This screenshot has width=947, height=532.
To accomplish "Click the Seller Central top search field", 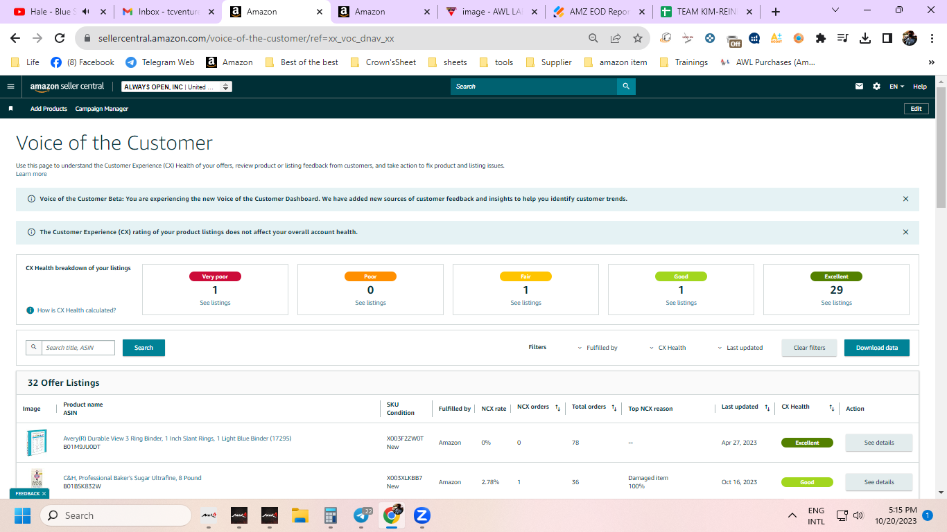I will [534, 87].
